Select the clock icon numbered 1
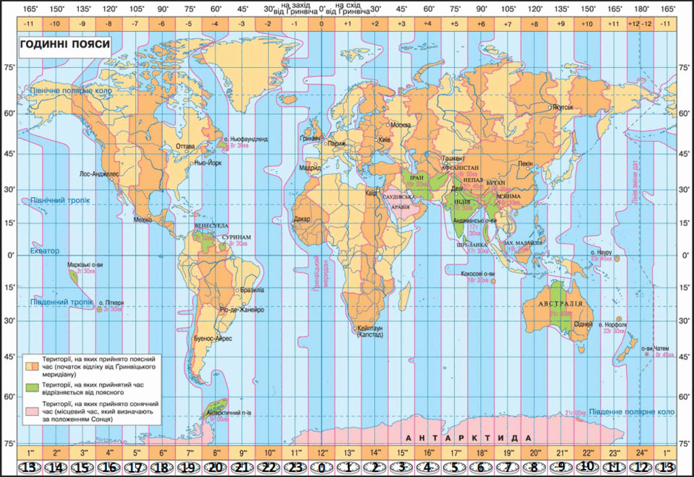The height and width of the screenshot is (477, 694). tap(348, 467)
